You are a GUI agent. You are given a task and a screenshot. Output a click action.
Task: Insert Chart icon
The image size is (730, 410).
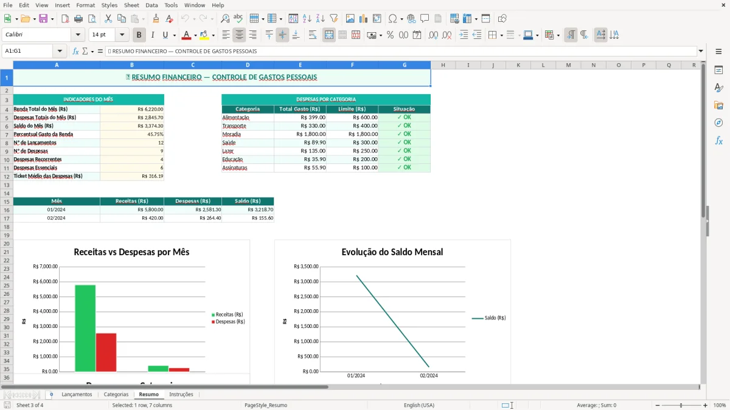pyautogui.click(x=363, y=19)
